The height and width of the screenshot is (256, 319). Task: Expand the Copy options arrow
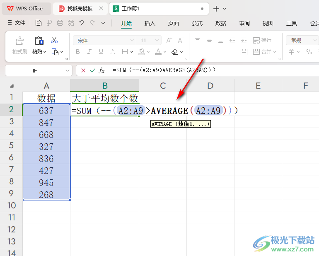pyautogui.click(x=62, y=52)
